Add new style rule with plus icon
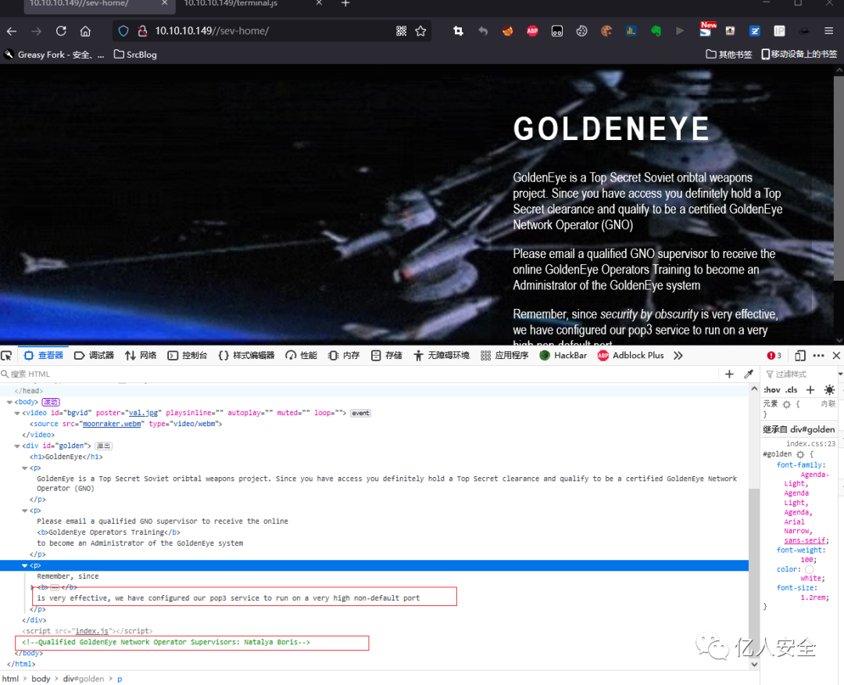The image size is (844, 685). click(x=810, y=390)
